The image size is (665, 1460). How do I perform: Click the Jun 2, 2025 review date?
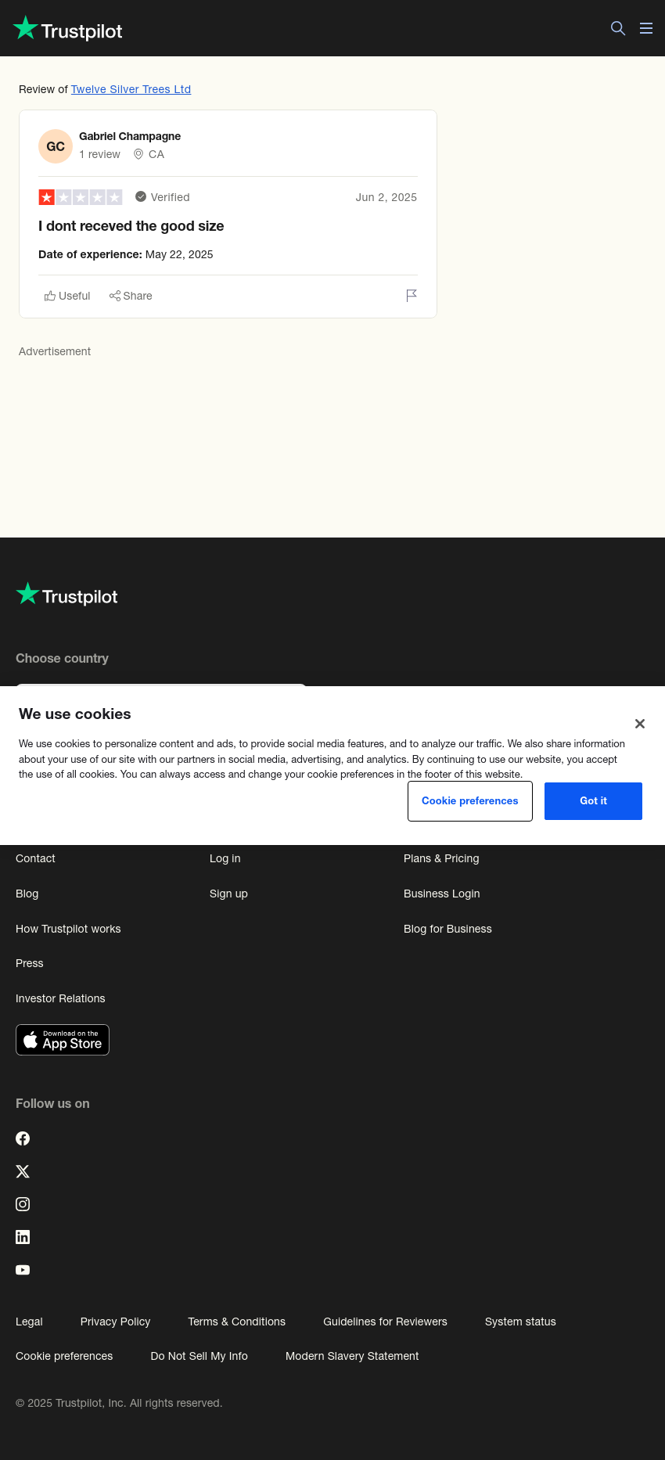[386, 197]
